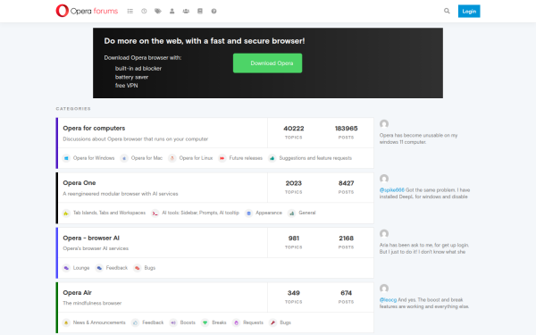Image resolution: width=536 pixels, height=335 pixels.
Task: Open the Future releases subcategory link
Action: point(246,158)
